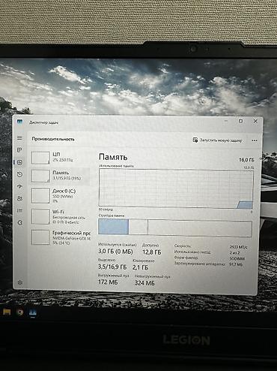277x371 pixels.
Task: Click the Производительность page heading
Action: pyautogui.click(x=53, y=139)
